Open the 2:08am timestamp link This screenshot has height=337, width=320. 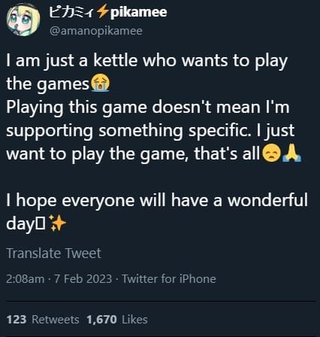26,279
